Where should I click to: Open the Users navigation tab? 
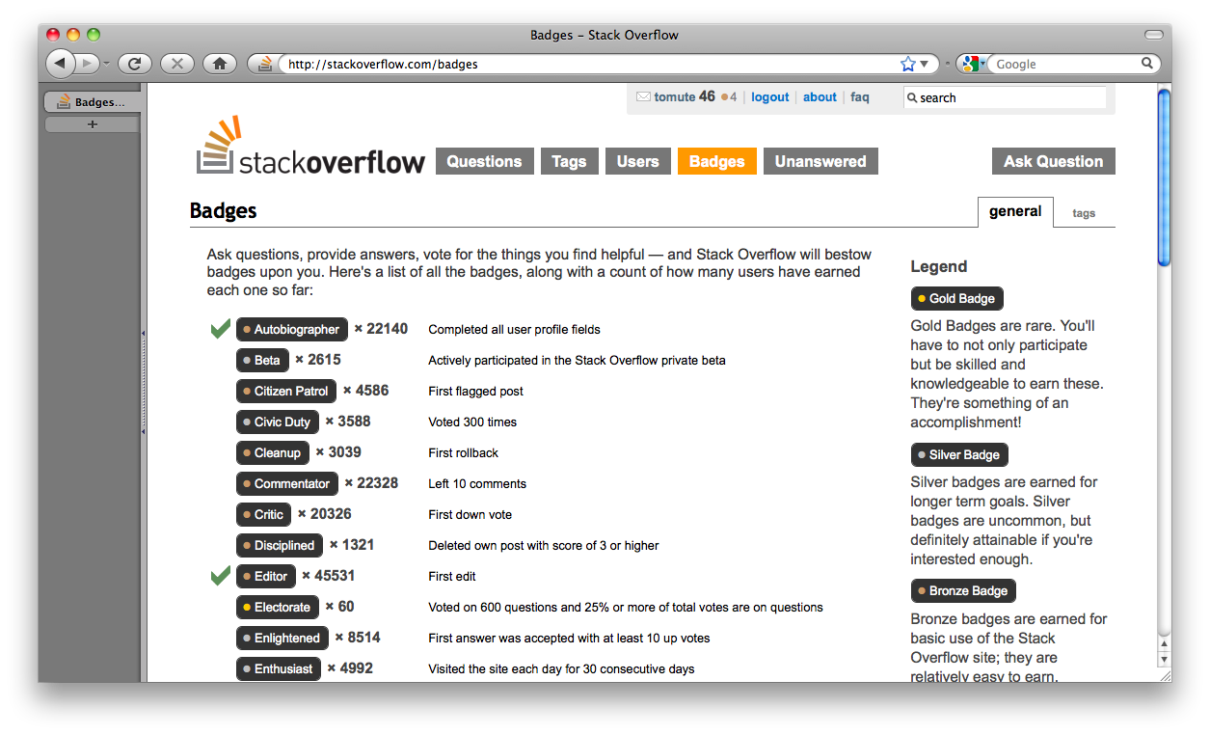tap(637, 161)
